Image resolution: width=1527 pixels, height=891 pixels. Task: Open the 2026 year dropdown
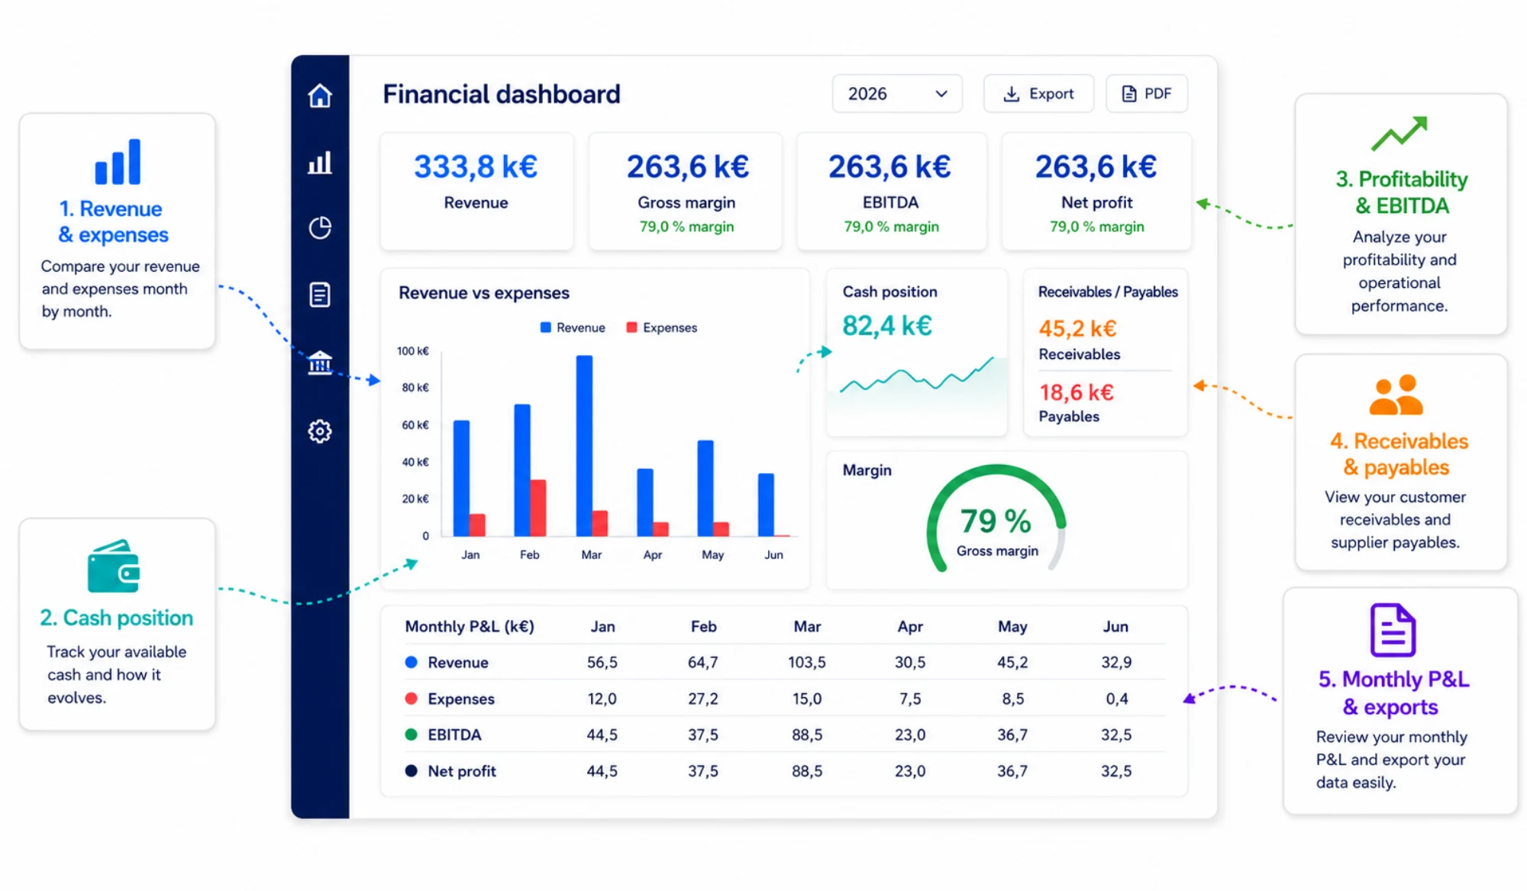[897, 94]
